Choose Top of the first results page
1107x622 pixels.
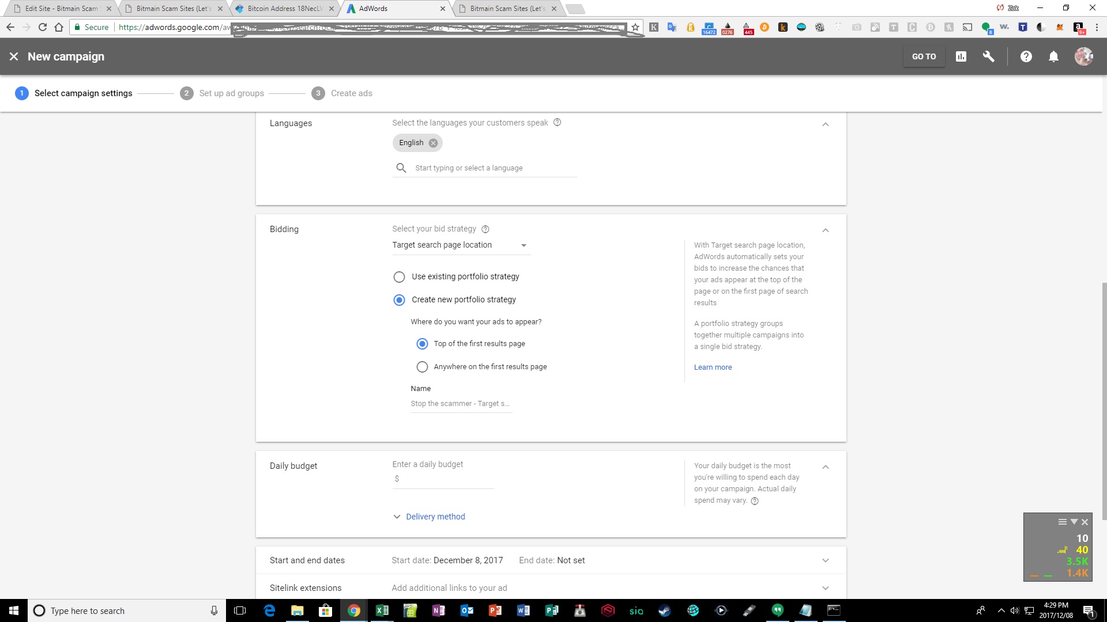pyautogui.click(x=422, y=344)
